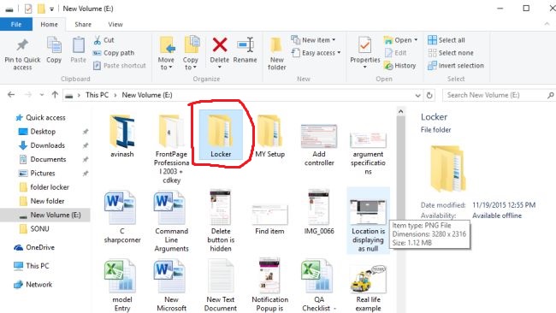Viewport: 556px width, 313px height.
Task: Open recent locations dropdown arrow
Action: [42, 95]
